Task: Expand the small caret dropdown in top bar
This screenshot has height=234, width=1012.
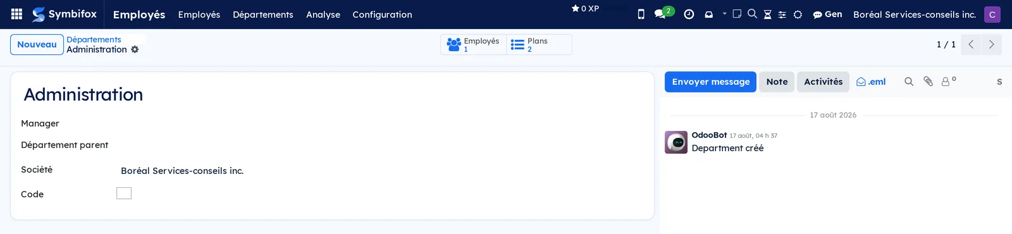Action: [725, 13]
